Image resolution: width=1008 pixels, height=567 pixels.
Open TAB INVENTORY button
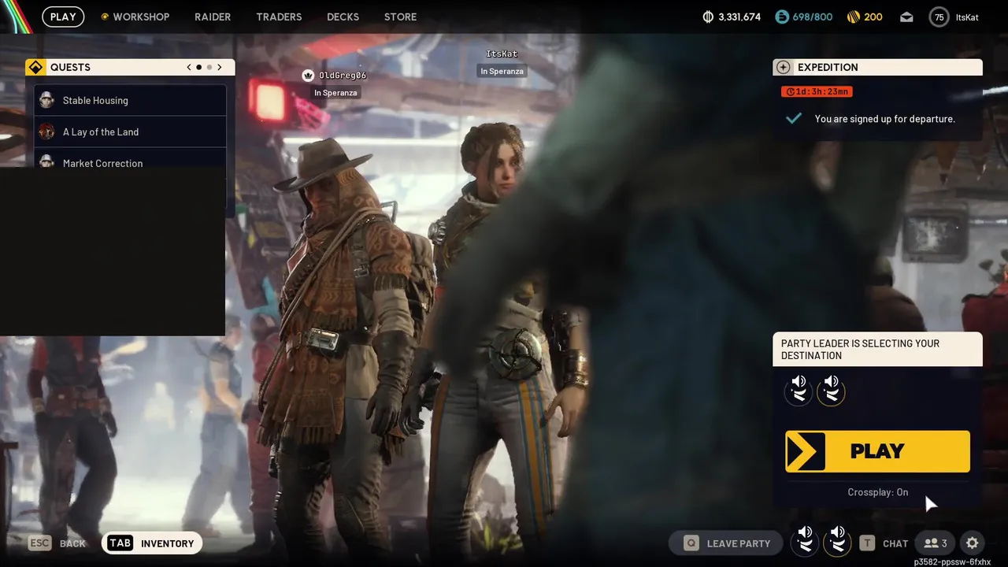(x=152, y=543)
